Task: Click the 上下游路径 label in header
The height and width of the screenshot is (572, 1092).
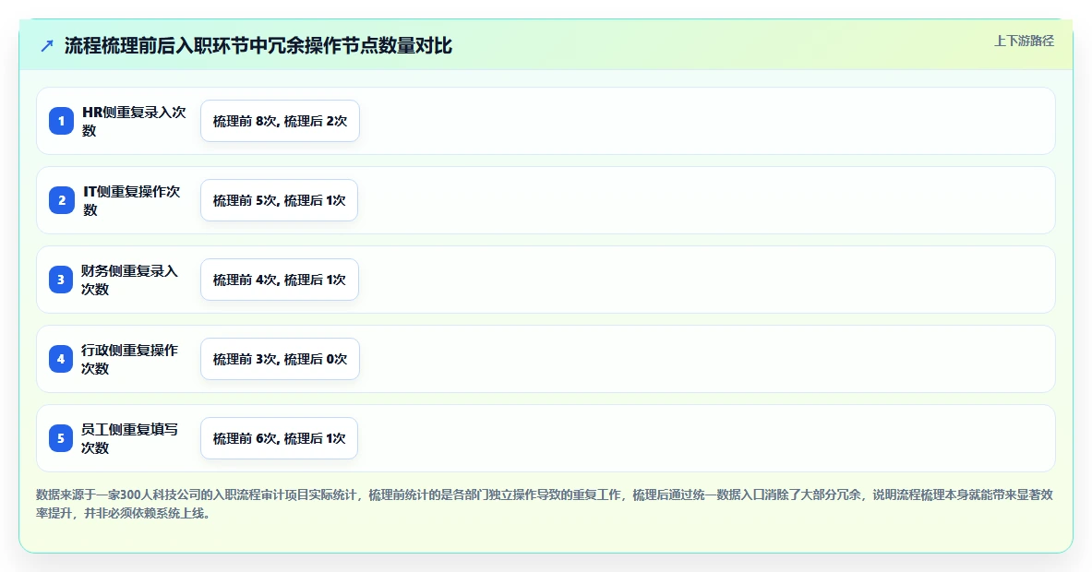Action: click(1024, 42)
